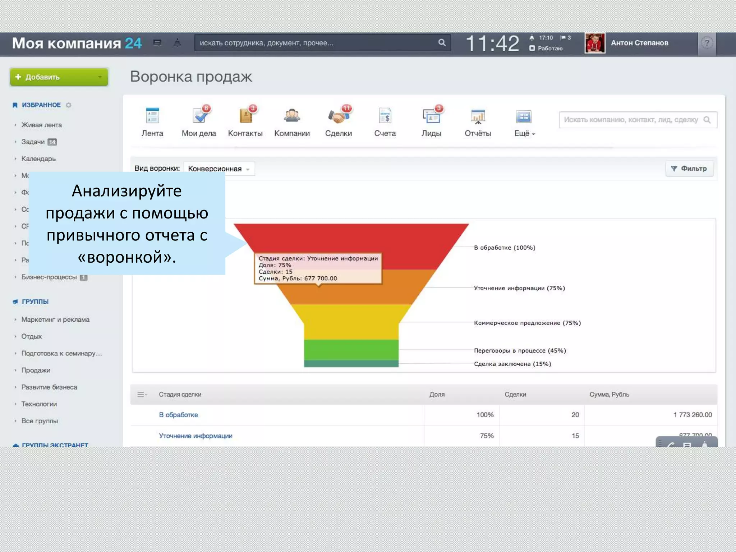This screenshot has width=736, height=552.
Task: Open Мои дела activities icon
Action: tap(199, 116)
